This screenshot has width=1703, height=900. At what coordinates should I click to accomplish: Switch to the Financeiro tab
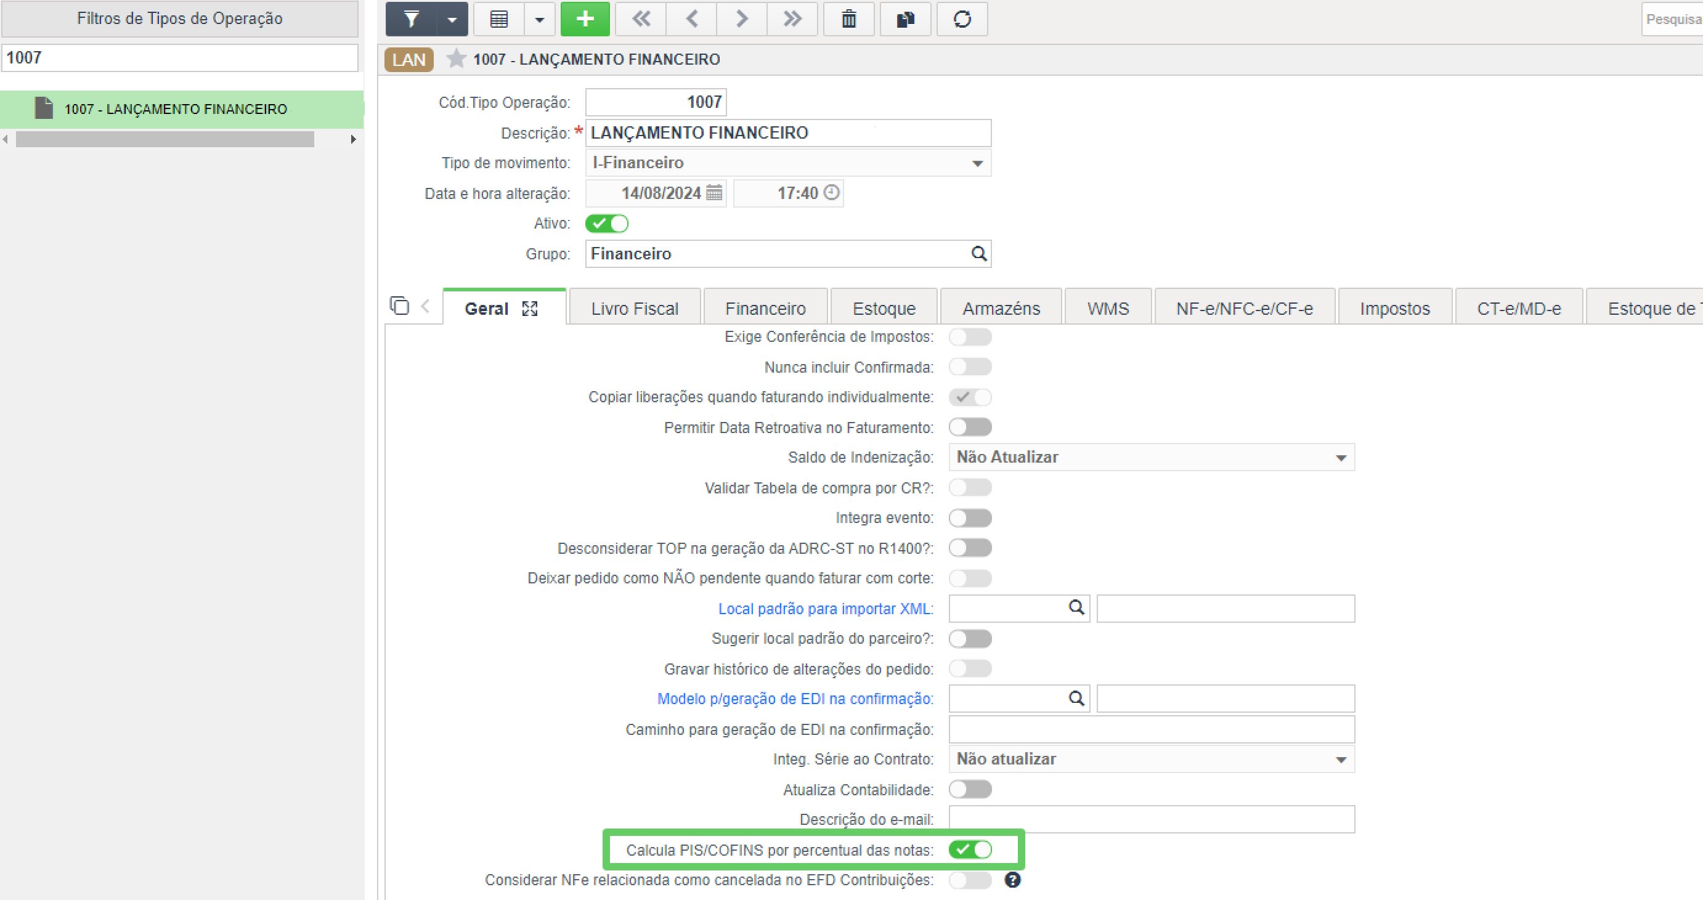click(766, 309)
